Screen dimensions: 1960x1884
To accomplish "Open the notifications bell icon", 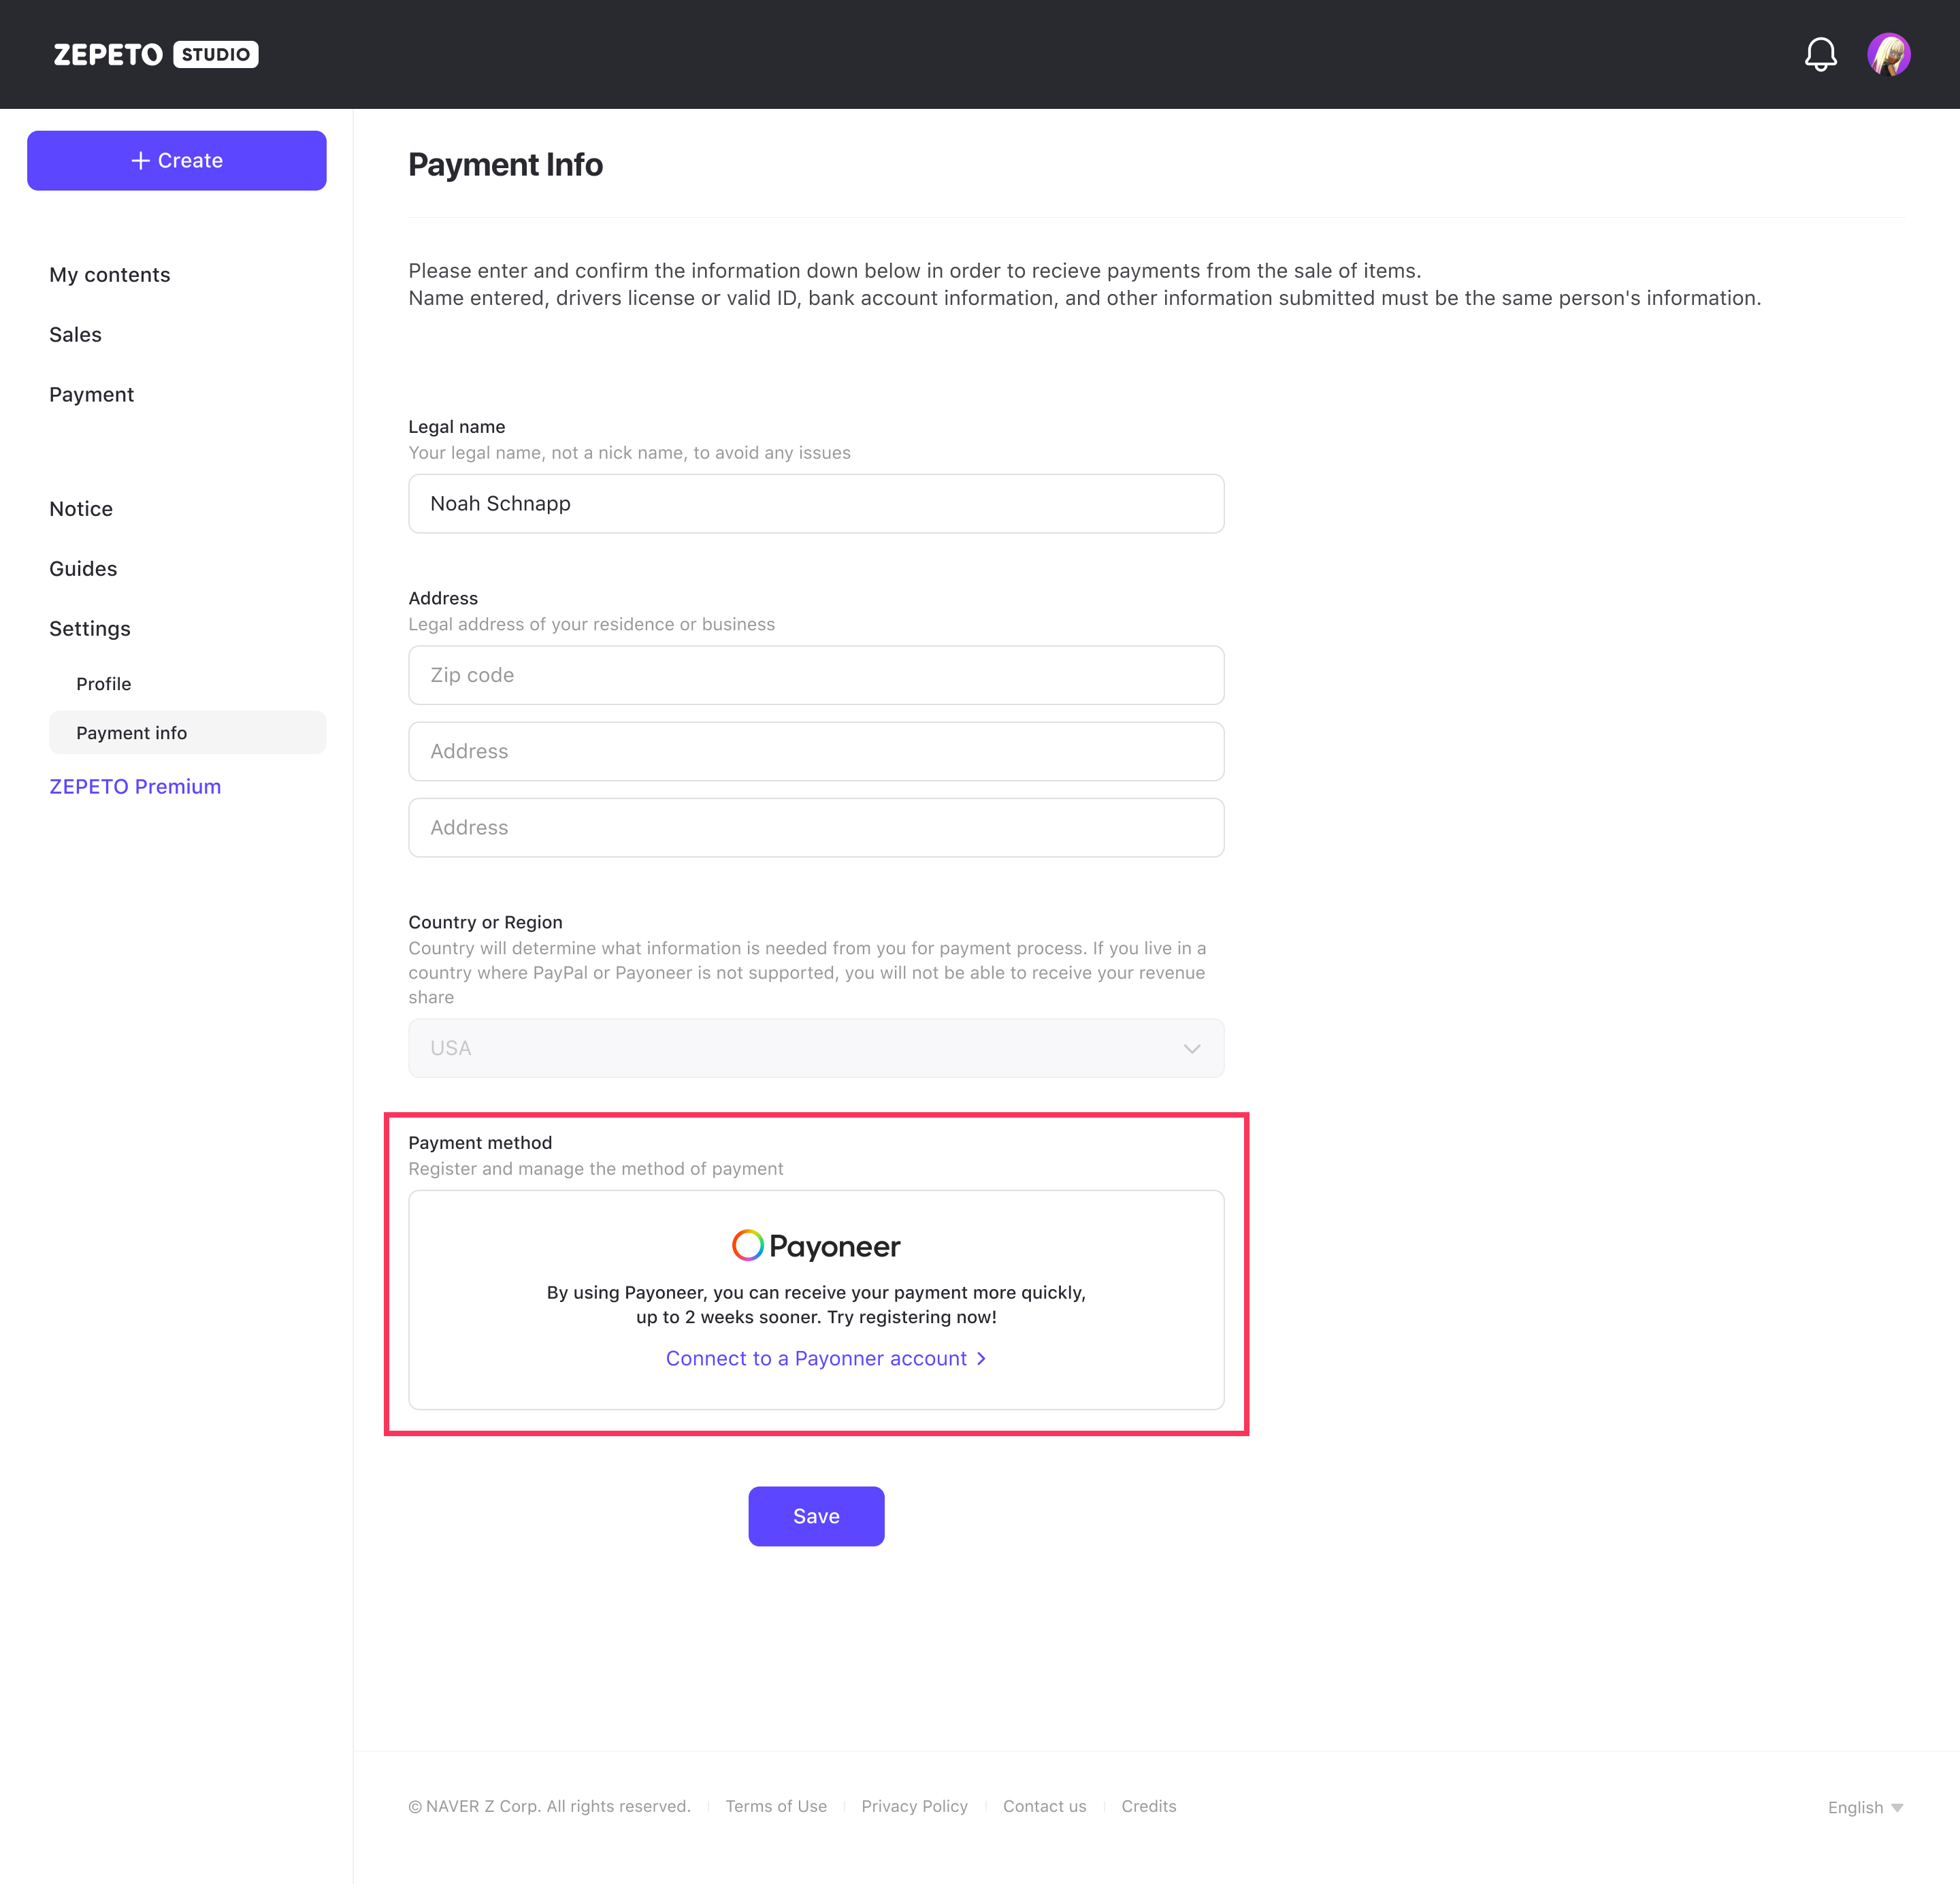I will 1820,54.
